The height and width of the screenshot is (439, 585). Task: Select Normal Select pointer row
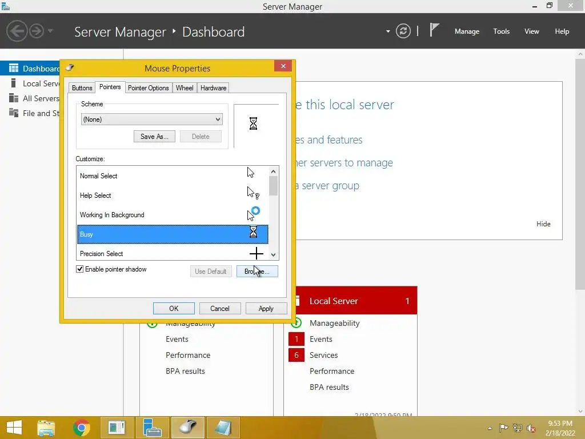(x=173, y=176)
